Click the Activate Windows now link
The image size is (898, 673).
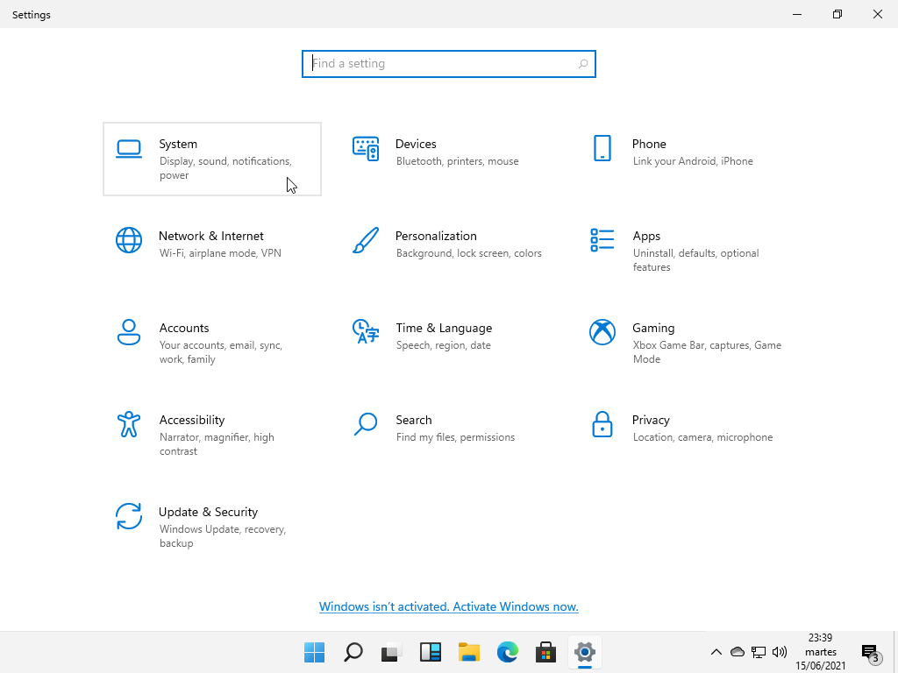448,606
